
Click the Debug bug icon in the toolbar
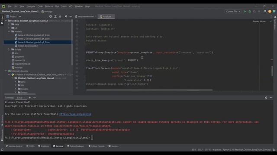250,12
